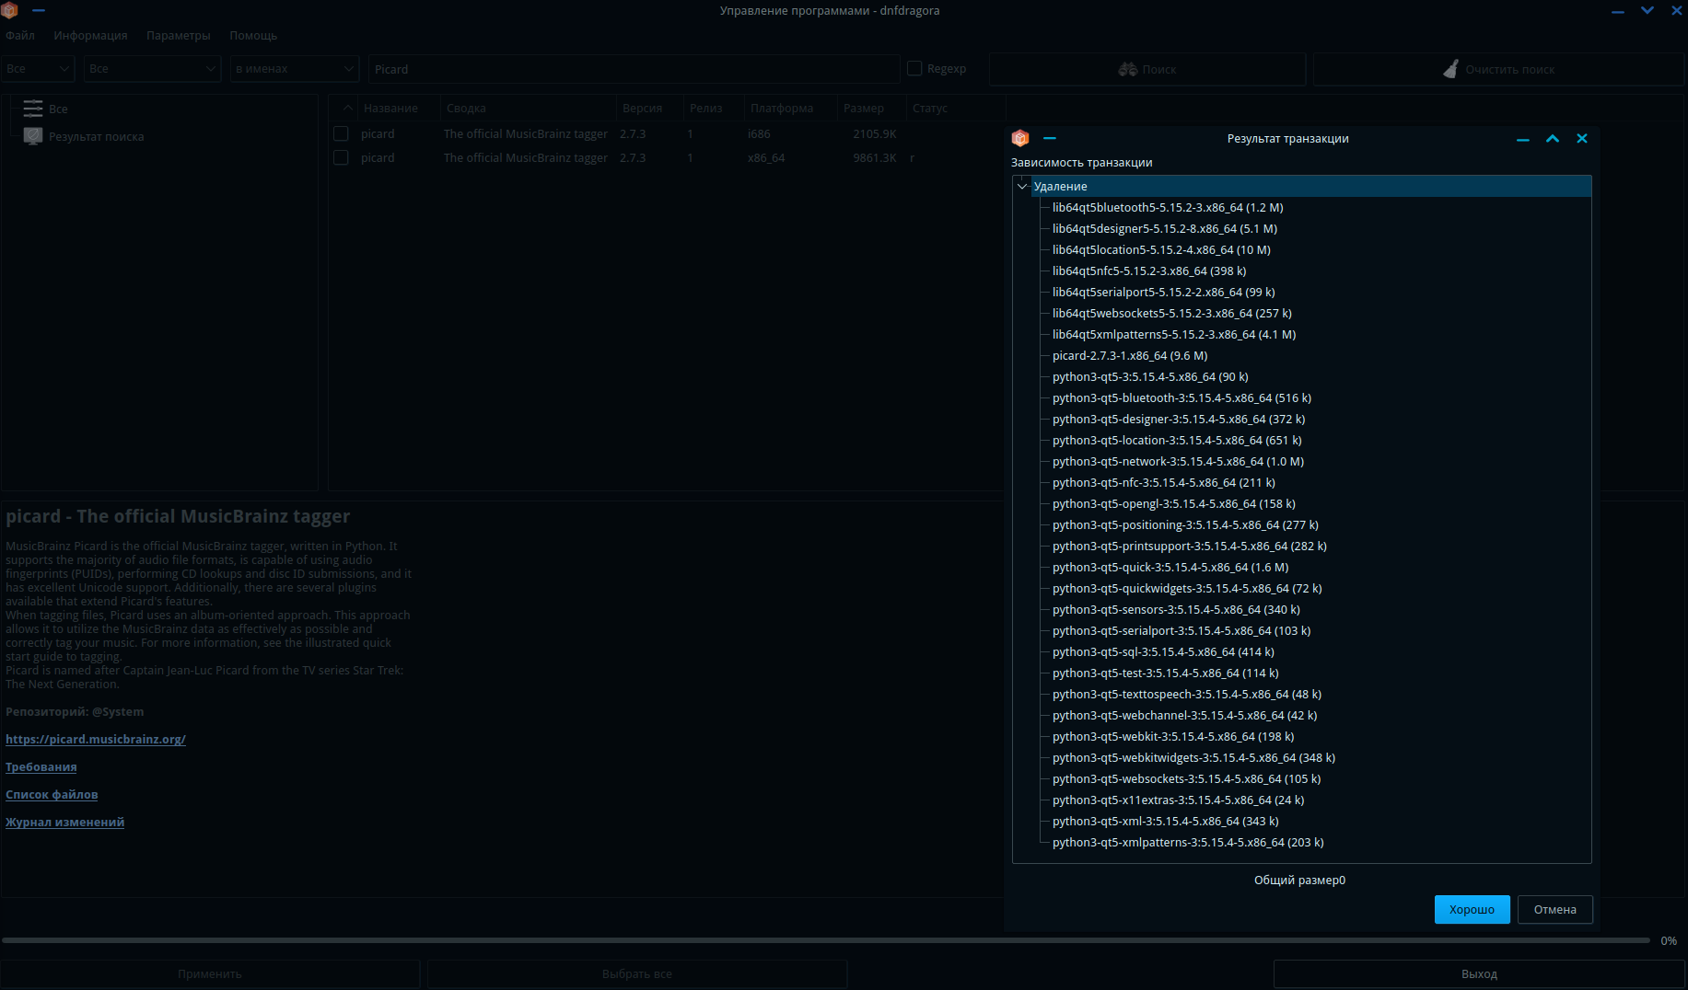Select python3-qt5-bluetooth entry
This screenshot has height=990, width=1688.
(x=1182, y=397)
